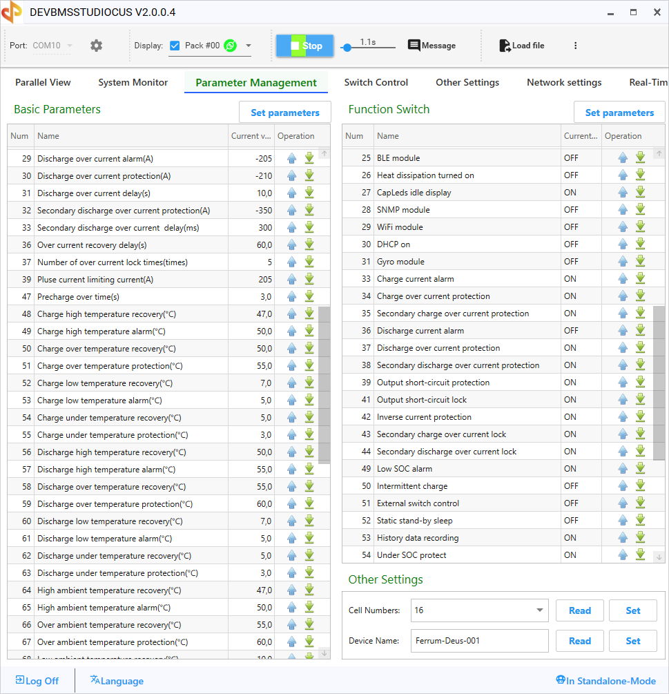Click blue read arrow for Charge high temperature alarm
This screenshot has height=694, width=669.
[x=292, y=331]
